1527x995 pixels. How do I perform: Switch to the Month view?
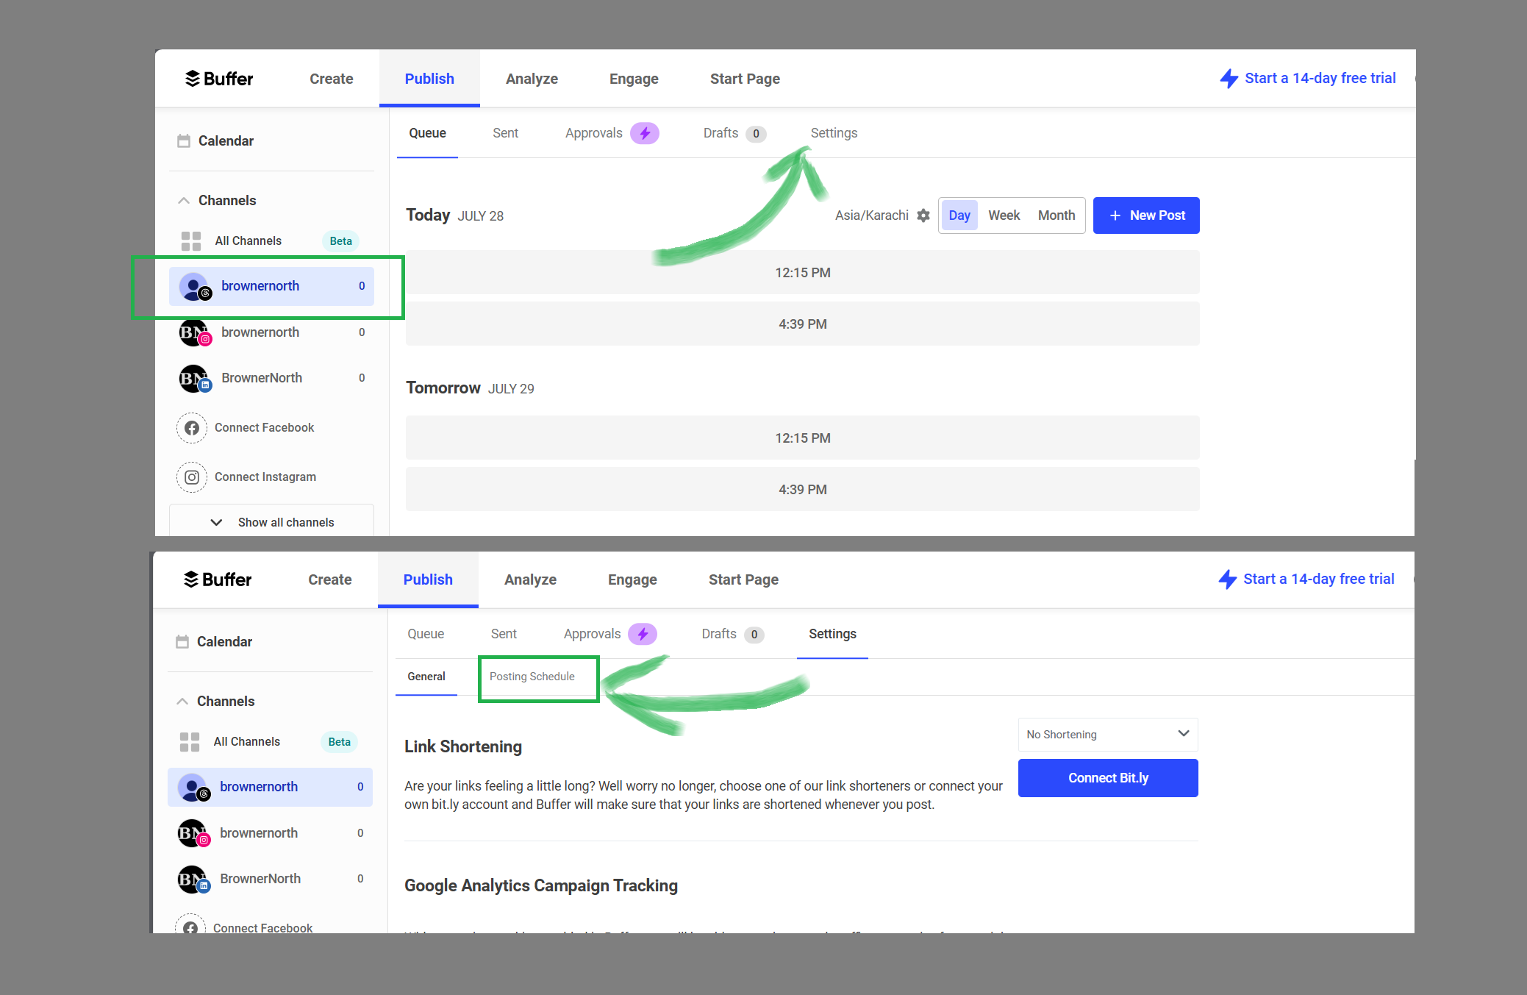1056,215
